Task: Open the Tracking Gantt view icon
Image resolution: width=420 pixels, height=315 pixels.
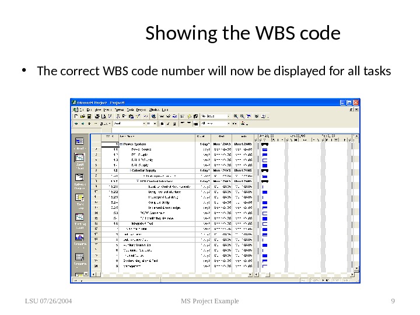Action: click(x=79, y=217)
